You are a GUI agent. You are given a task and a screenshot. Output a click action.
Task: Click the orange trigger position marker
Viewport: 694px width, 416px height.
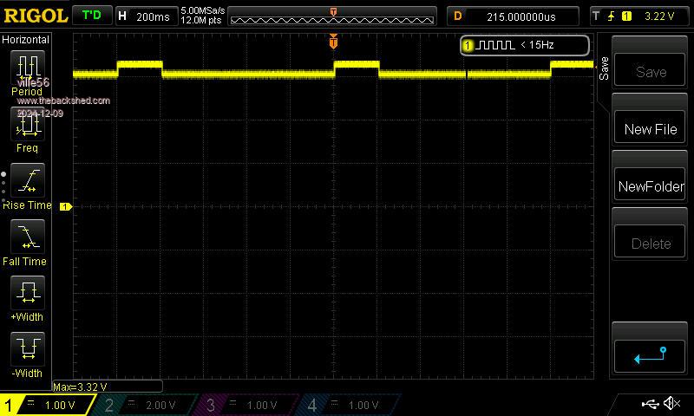click(x=333, y=42)
